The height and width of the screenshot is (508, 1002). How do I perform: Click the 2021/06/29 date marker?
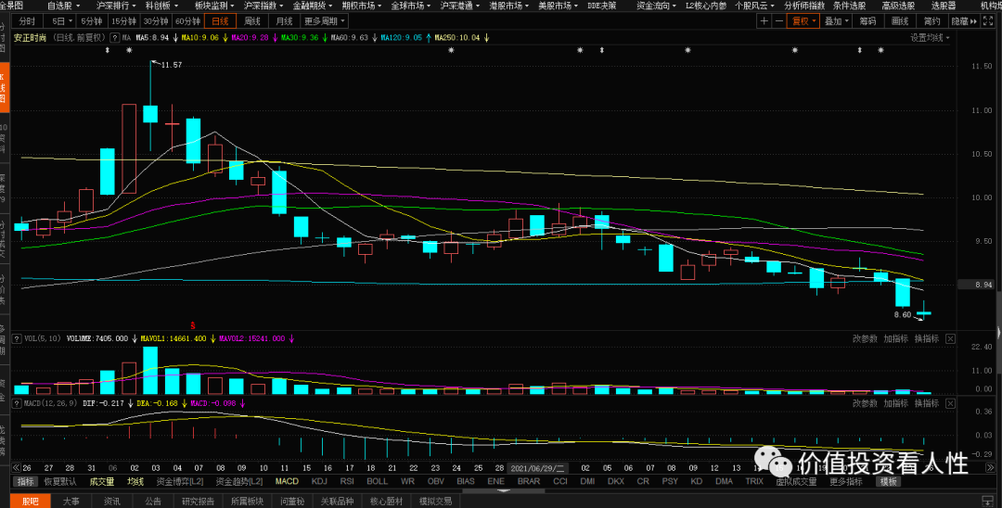(537, 468)
